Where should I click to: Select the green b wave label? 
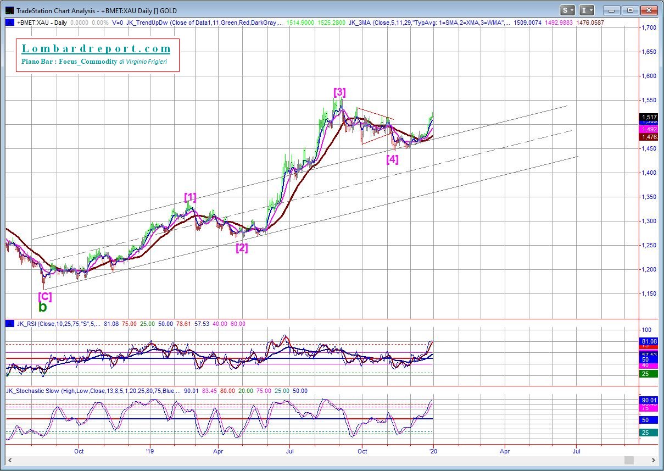tap(43, 307)
